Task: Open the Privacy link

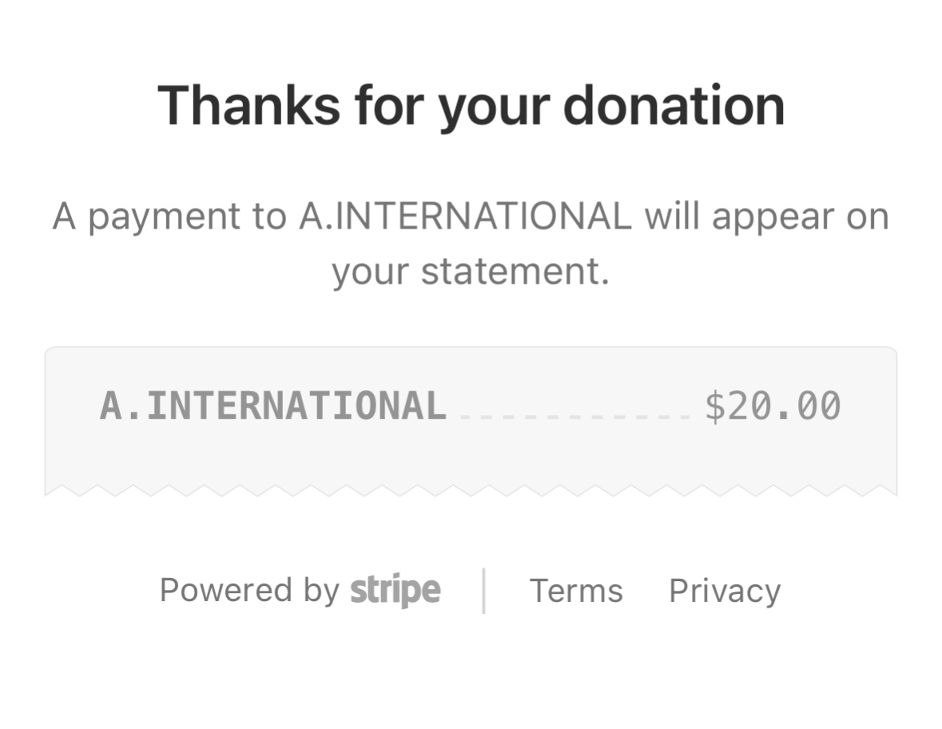Action: pos(725,591)
